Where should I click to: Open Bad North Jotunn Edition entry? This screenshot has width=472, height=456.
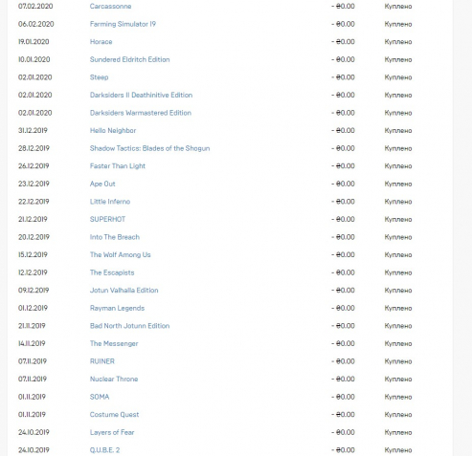[x=129, y=326]
